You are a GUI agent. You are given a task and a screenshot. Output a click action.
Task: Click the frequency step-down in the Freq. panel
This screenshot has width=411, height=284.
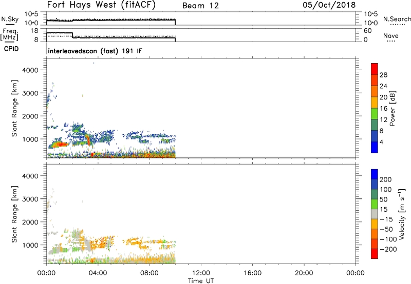[72, 35]
